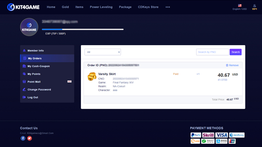Open the Facebook social icon
The height and width of the screenshot is (147, 262).
click(23, 138)
